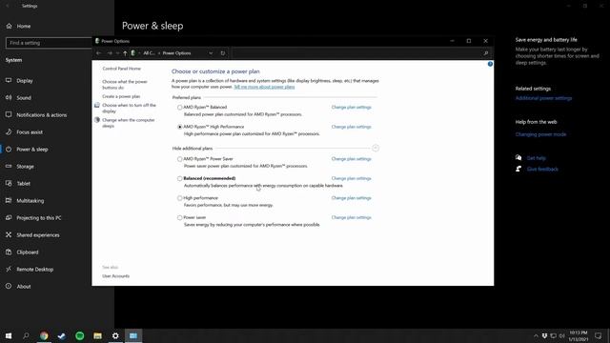Change plan settings for Power saver
This screenshot has width=610, height=343.
(x=352, y=217)
